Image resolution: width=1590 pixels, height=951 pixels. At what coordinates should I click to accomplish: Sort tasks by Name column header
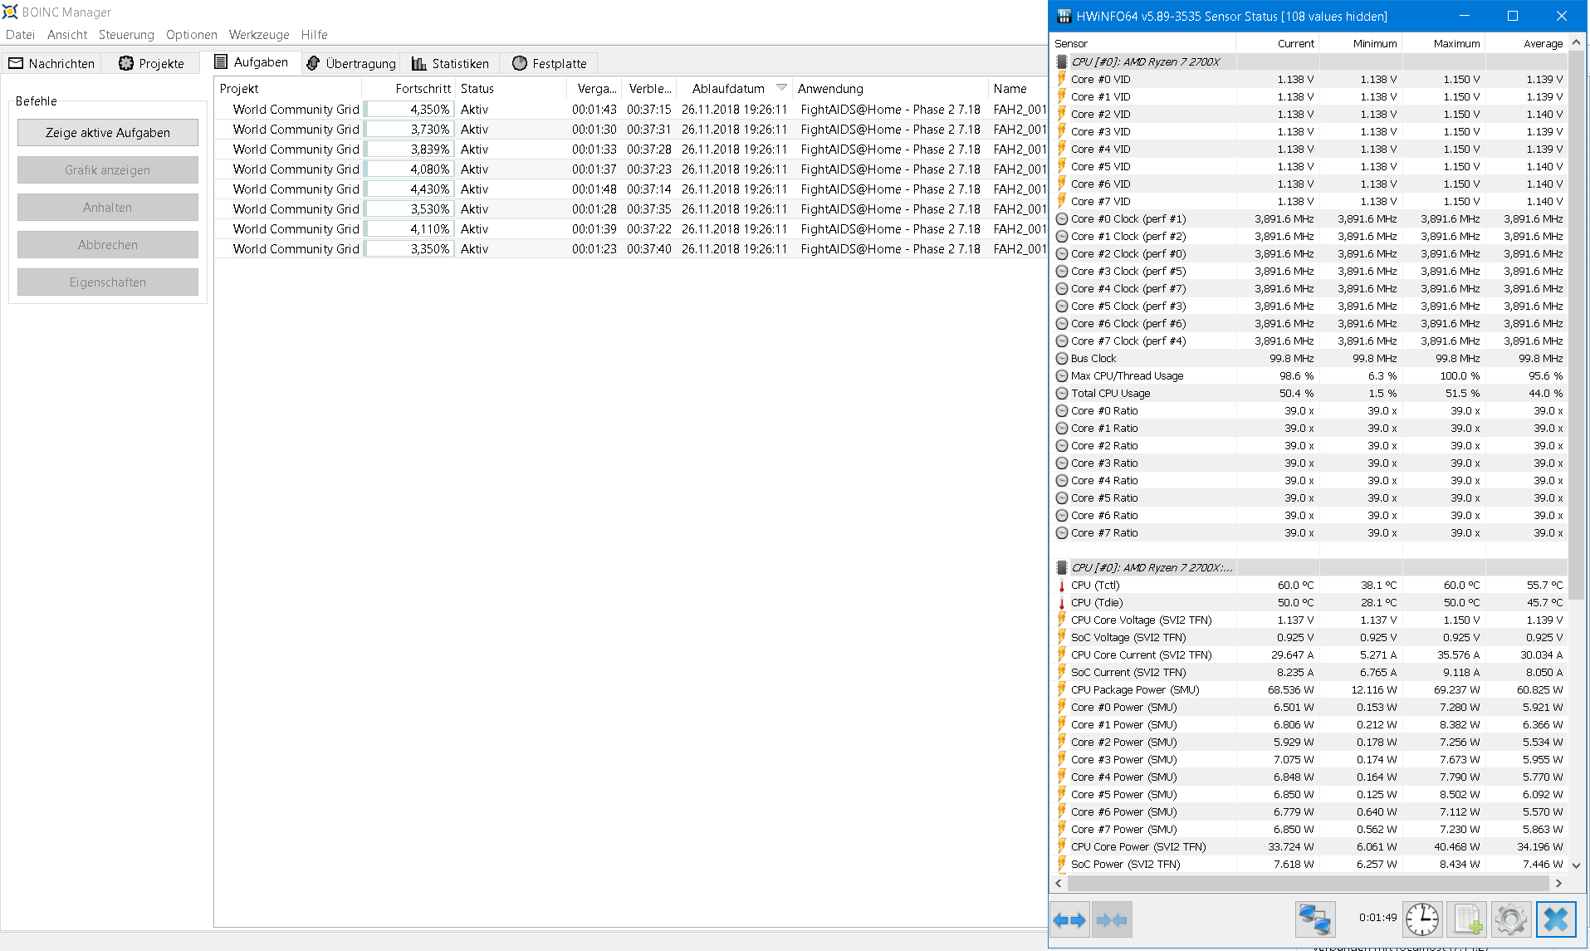click(1018, 88)
